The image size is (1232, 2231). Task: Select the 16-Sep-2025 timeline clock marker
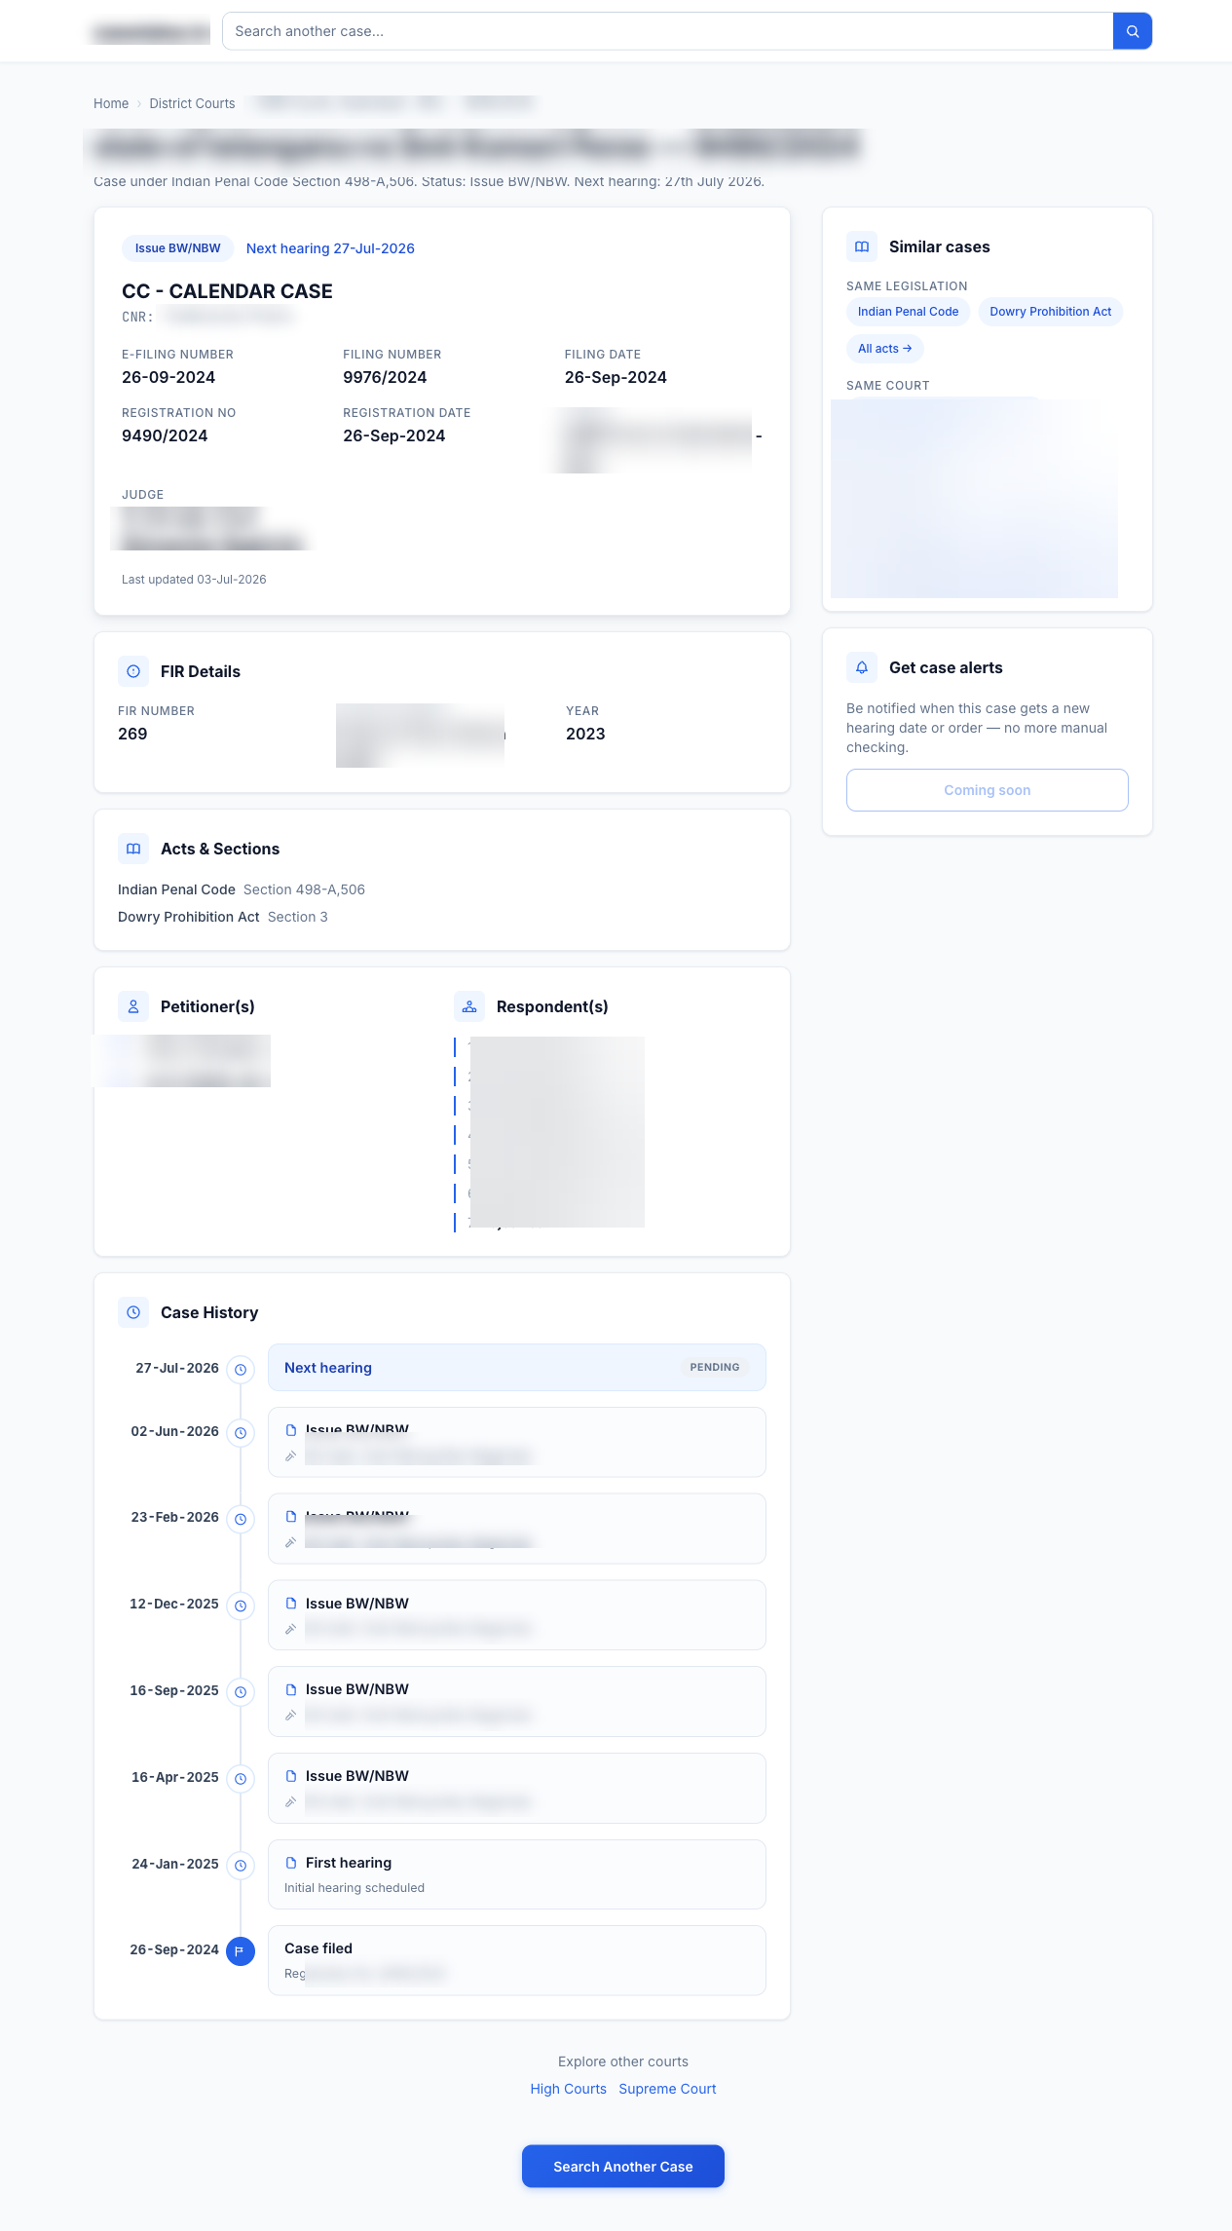(241, 1692)
